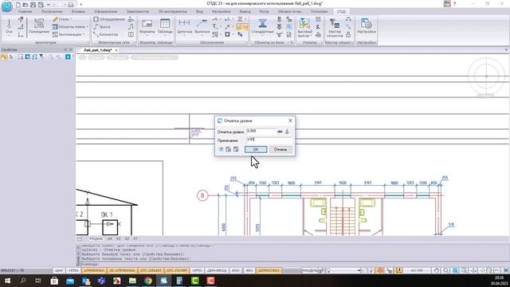Open the Главная ribbon tab
Screen dimensions: 510x287
[25, 11]
